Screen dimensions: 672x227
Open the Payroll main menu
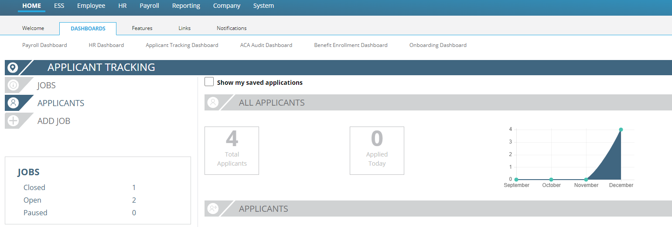pos(149,6)
